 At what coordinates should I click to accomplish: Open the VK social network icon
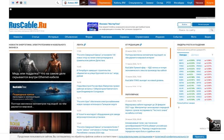(13, 3)
